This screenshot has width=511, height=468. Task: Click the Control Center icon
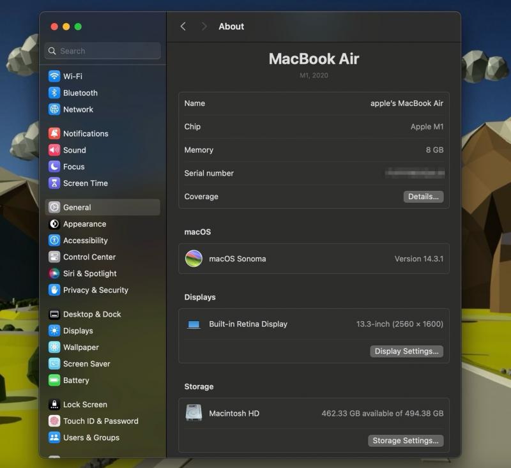click(54, 257)
